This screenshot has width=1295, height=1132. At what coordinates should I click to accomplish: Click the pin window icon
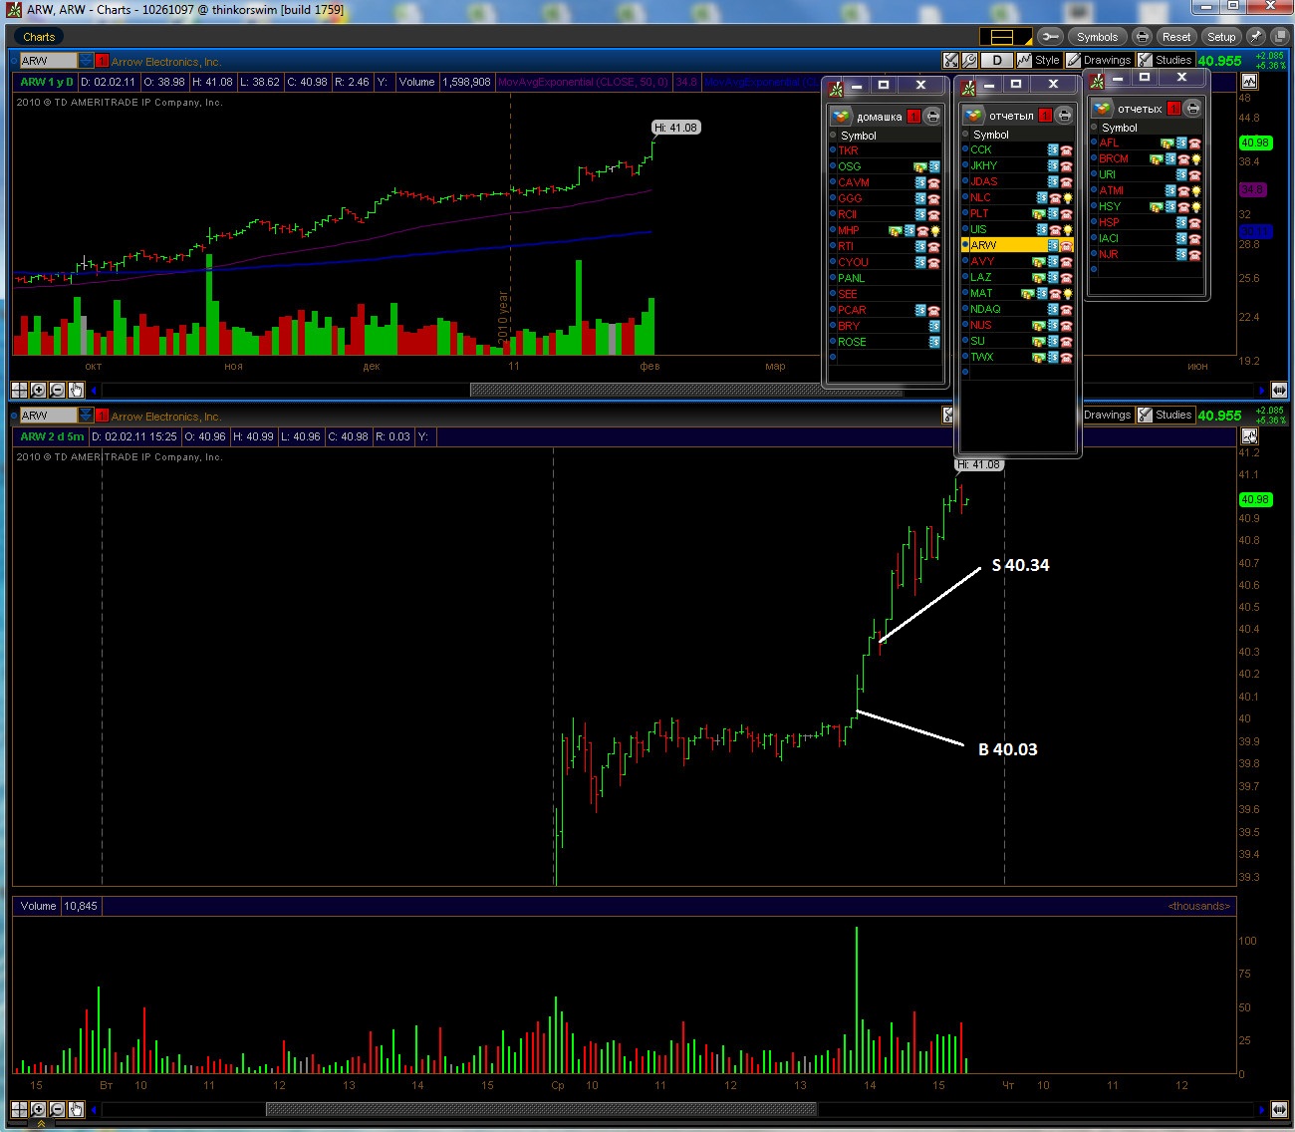click(x=1256, y=37)
